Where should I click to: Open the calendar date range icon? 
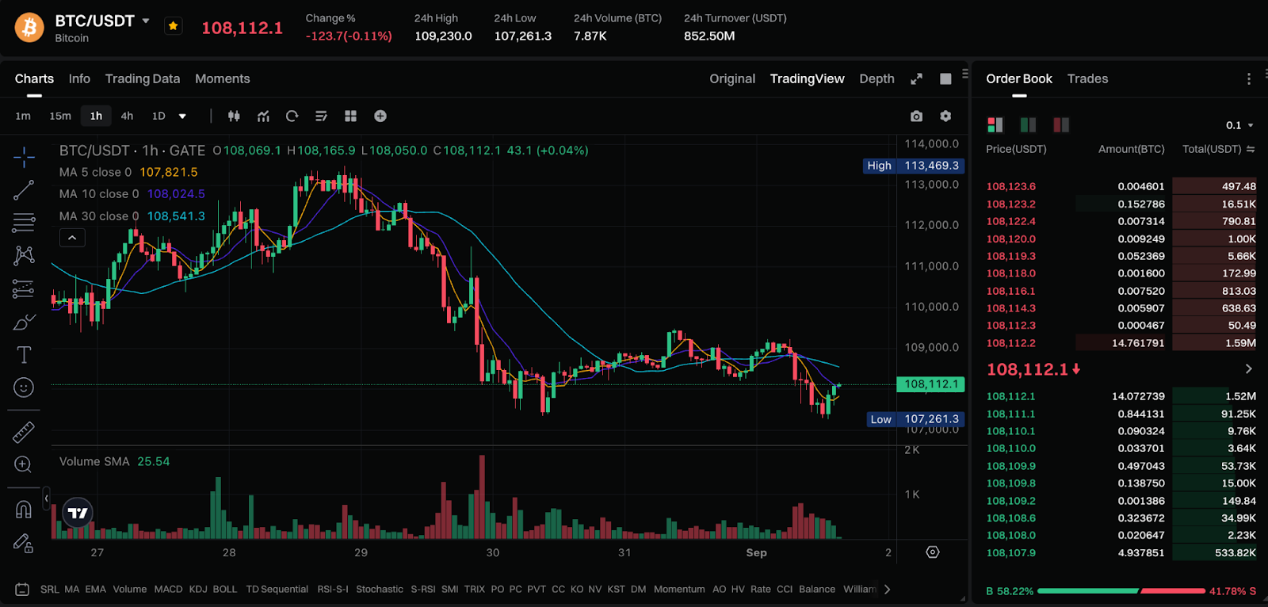click(22, 589)
